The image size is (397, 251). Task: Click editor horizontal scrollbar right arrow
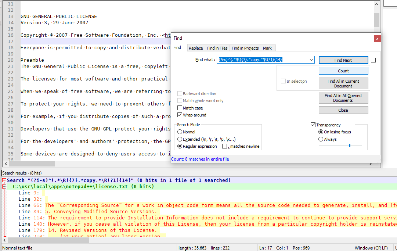pyautogui.click(x=371, y=164)
